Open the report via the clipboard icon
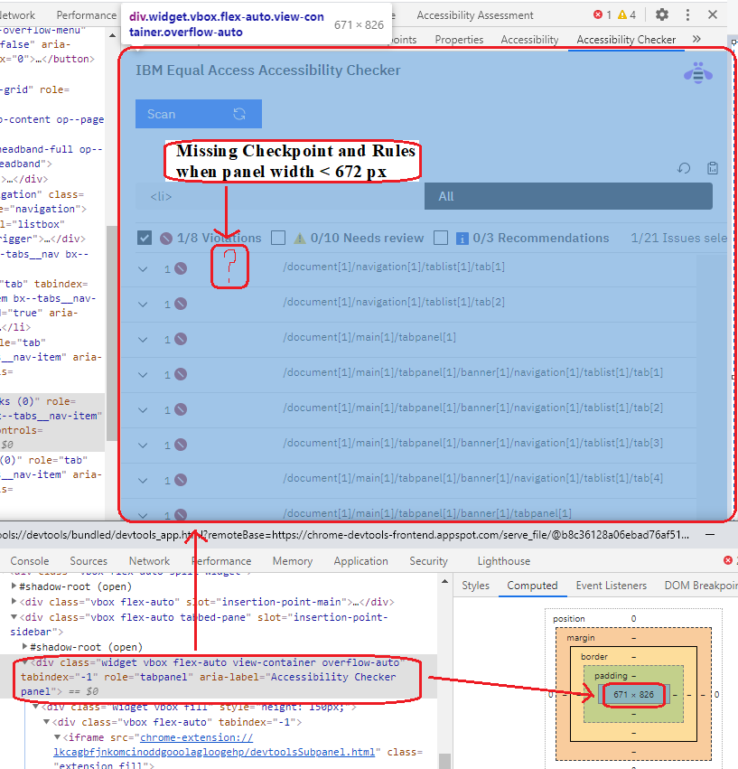Image resolution: width=738 pixels, height=769 pixels. 713,168
